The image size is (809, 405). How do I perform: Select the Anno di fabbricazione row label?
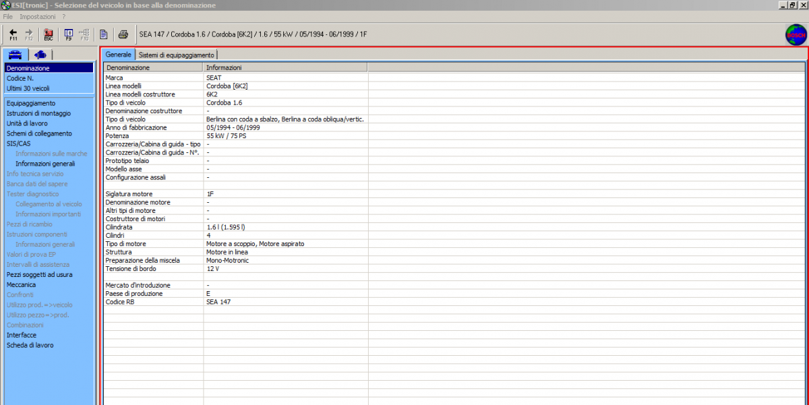tap(136, 127)
